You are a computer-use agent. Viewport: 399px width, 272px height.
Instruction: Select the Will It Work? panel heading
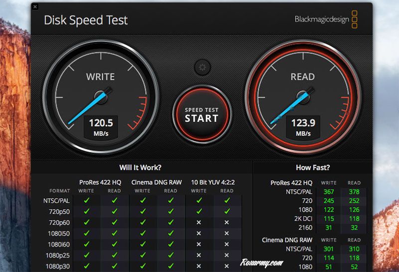140,168
